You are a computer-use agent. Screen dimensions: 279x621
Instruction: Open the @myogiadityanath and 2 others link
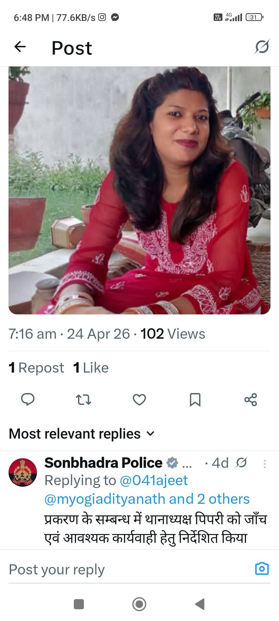[x=147, y=499]
